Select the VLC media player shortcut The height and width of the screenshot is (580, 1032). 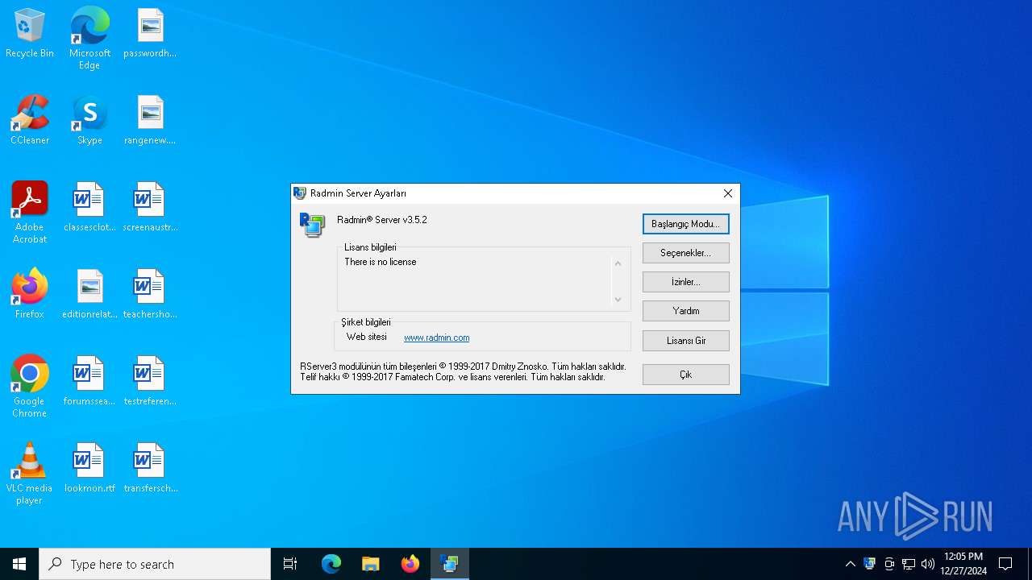pyautogui.click(x=30, y=474)
